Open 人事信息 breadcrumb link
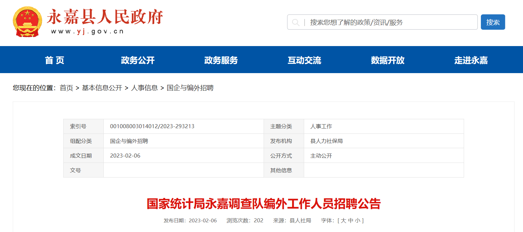The height and width of the screenshot is (232, 523). (145, 88)
